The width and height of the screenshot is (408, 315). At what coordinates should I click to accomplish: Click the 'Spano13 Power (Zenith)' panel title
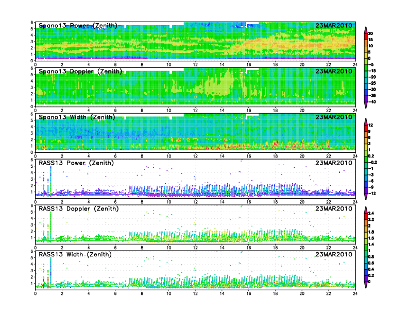click(x=78, y=25)
